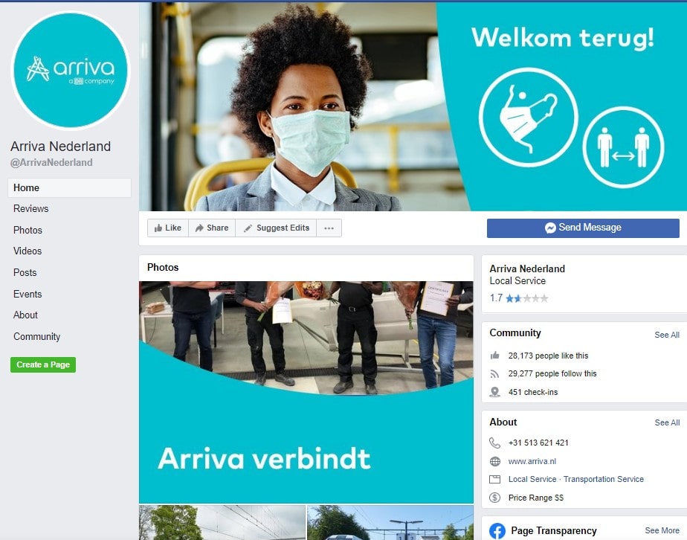The height and width of the screenshot is (540, 687).
Task: Open the Arriva verbindt photo
Action: click(x=306, y=392)
